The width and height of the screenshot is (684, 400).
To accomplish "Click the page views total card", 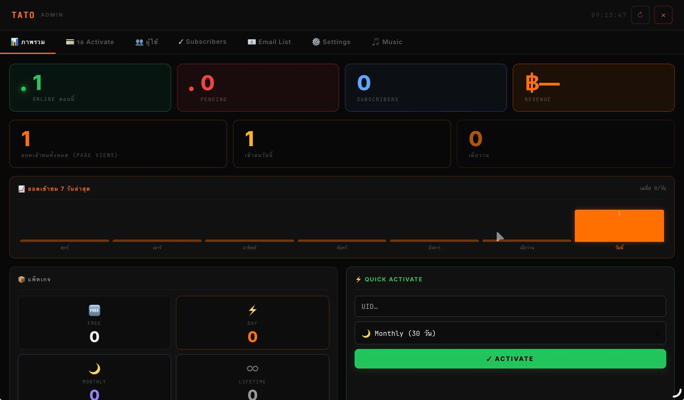I will [118, 144].
